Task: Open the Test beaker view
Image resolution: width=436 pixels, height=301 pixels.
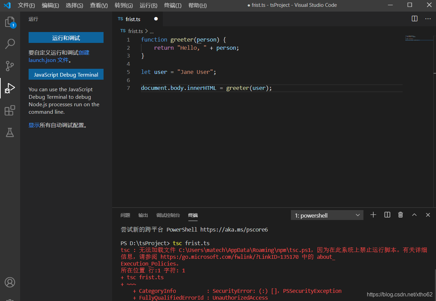Action: tap(10, 132)
